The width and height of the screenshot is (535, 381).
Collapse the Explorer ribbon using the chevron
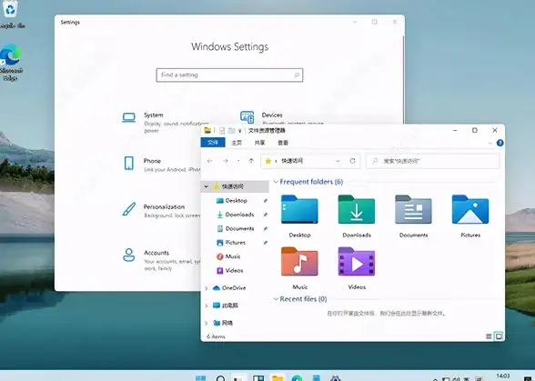[490, 144]
